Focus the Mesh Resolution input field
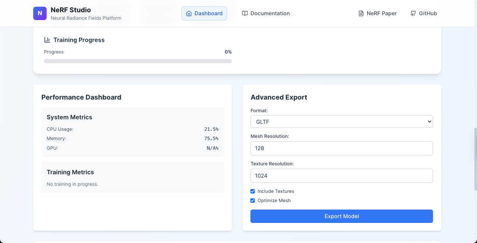This screenshot has width=477, height=243. (342, 148)
